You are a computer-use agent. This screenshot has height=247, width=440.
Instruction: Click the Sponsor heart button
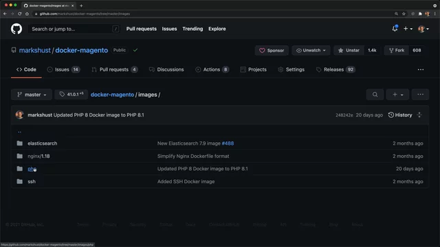coord(272,50)
